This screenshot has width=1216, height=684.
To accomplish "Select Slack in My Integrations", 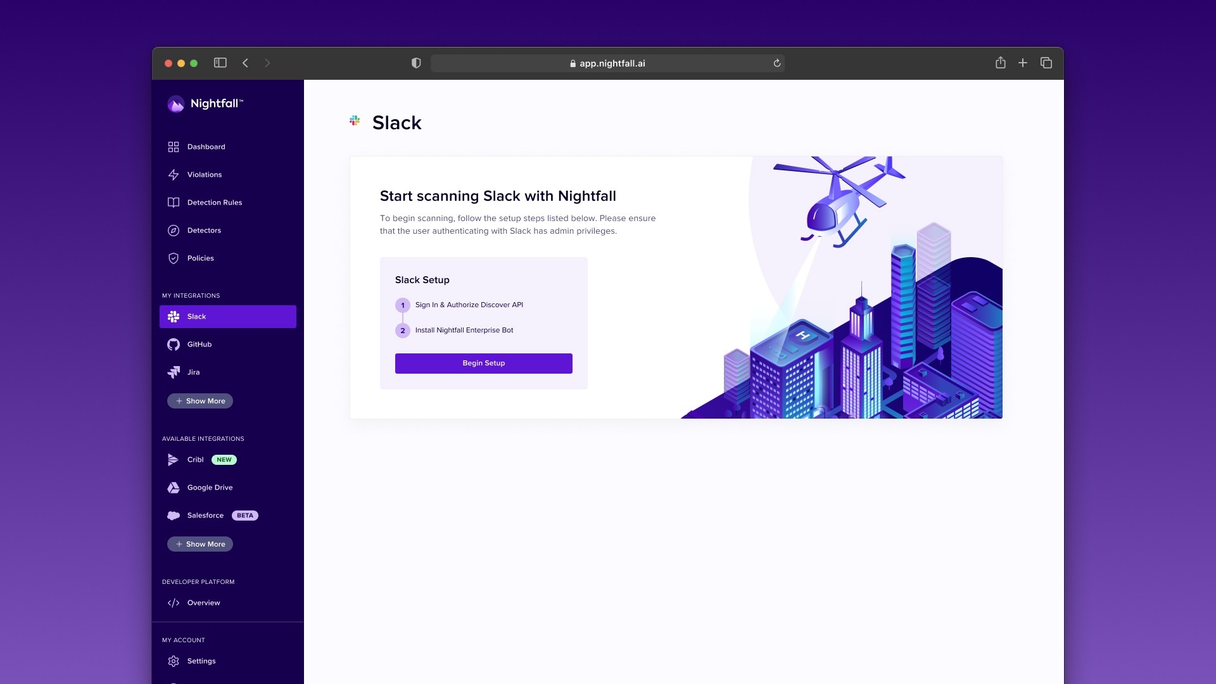I will click(x=228, y=317).
